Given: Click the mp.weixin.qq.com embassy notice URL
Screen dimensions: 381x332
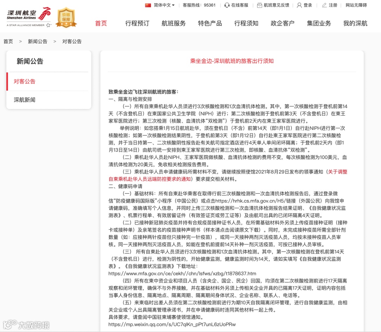Looking at the screenshot, I should click(172, 325).
